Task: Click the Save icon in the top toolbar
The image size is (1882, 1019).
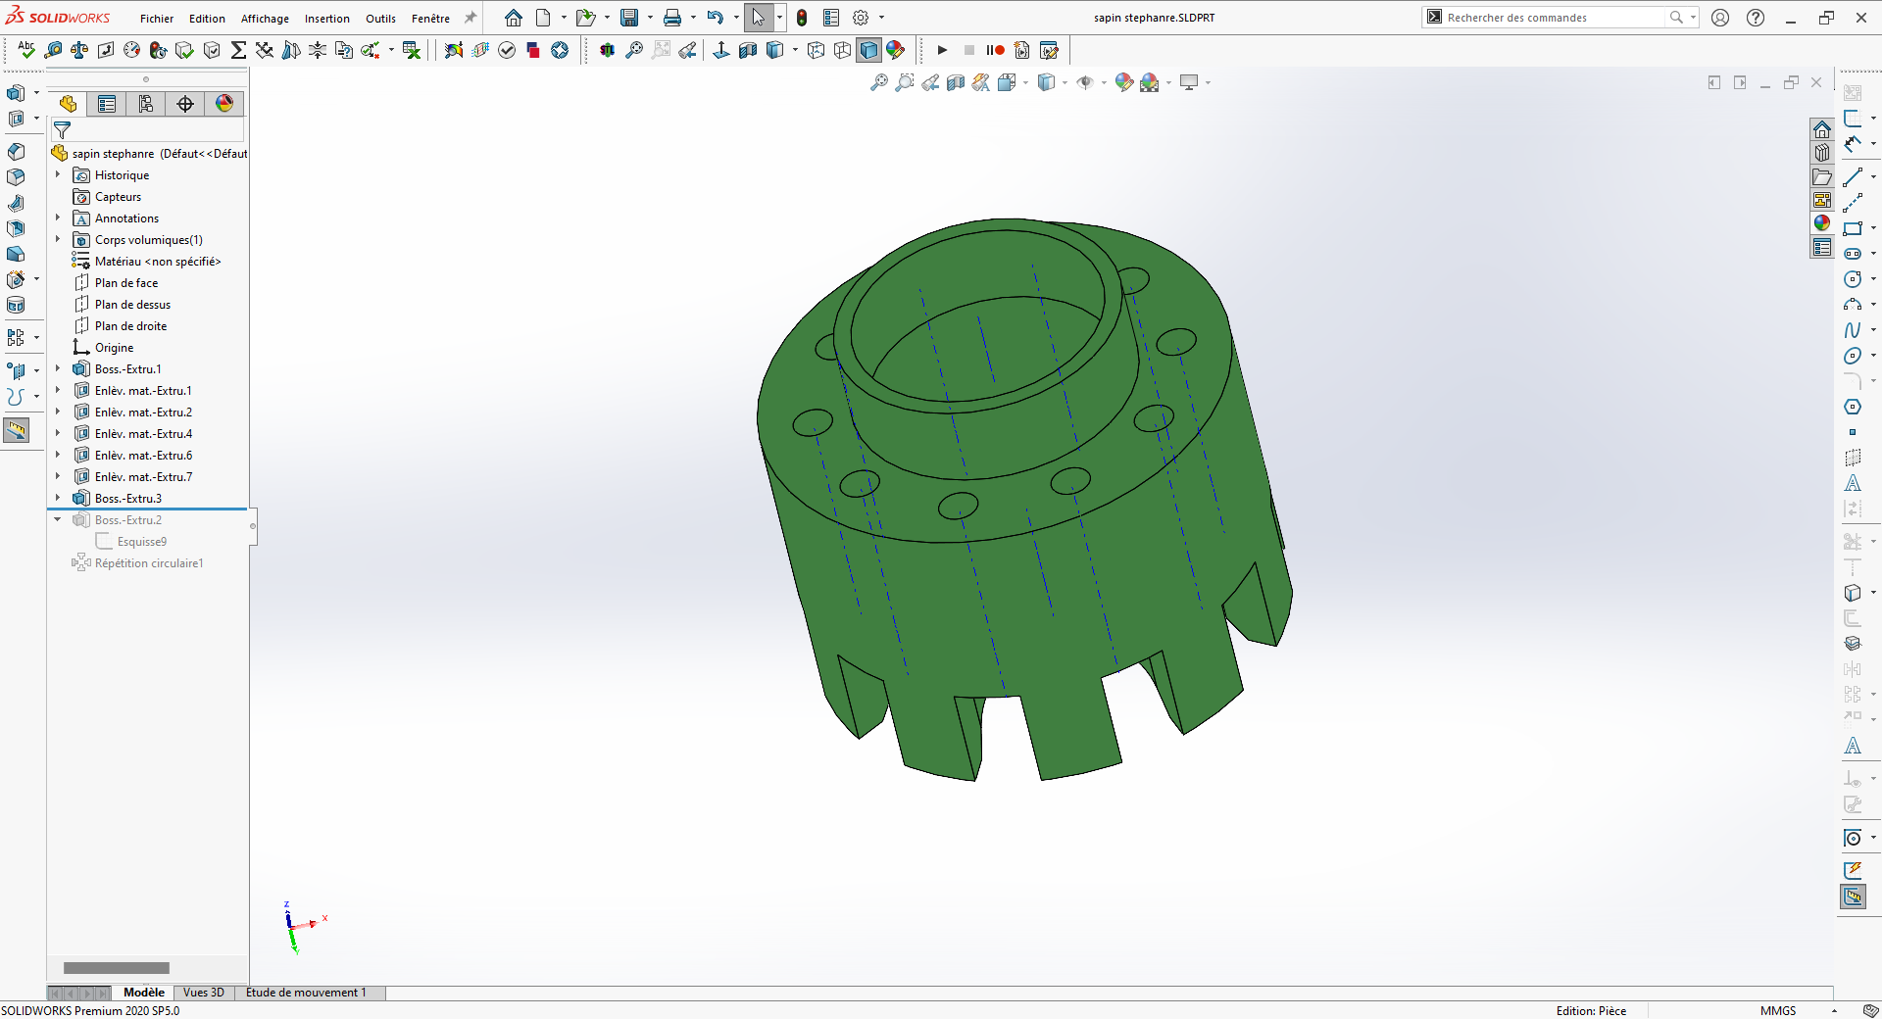Action: coord(629,18)
